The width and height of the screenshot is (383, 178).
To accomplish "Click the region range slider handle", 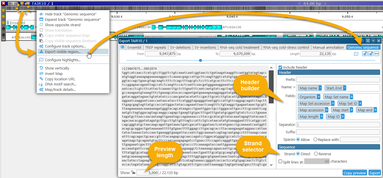I will click(x=200, y=60).
